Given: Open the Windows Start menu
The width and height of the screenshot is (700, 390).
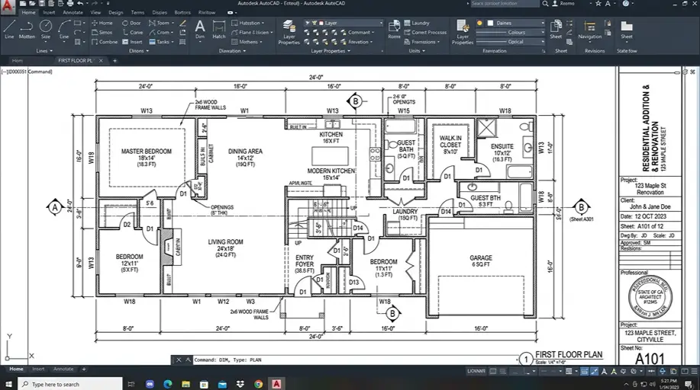Looking at the screenshot, I should (8, 384).
